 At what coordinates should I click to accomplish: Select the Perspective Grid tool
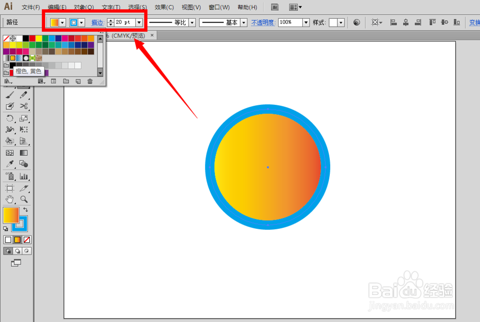pos(24,141)
